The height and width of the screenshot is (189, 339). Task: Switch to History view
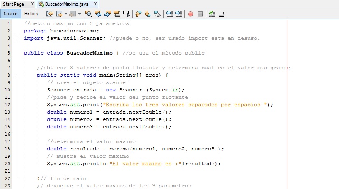pyautogui.click(x=31, y=14)
